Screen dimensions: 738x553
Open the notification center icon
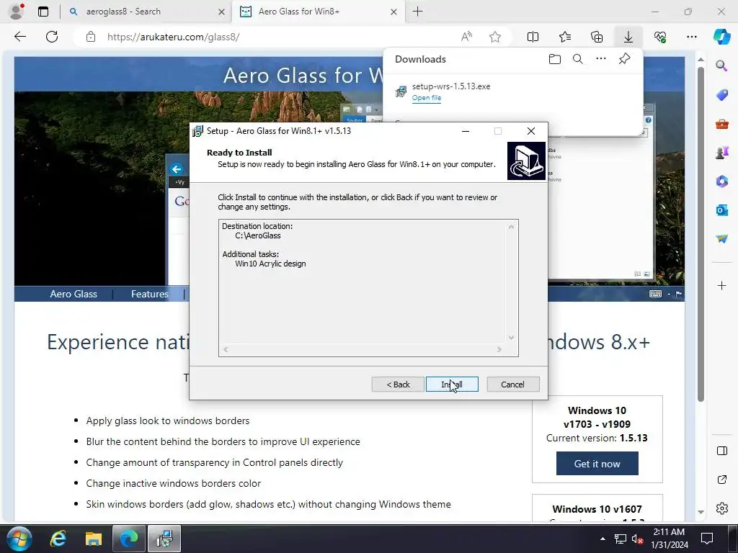tap(706, 539)
